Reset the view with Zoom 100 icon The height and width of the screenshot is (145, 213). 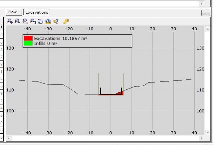click(25, 21)
